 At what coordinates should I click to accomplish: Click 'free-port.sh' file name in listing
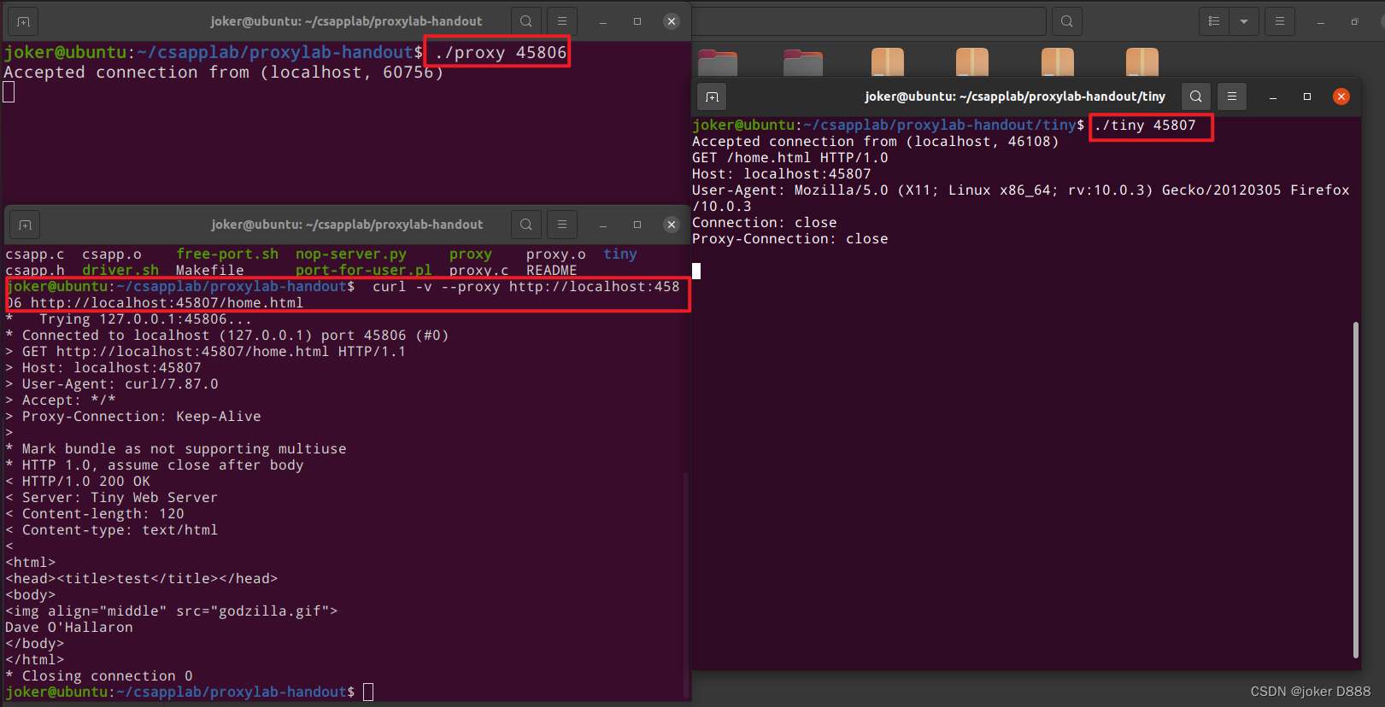(227, 254)
